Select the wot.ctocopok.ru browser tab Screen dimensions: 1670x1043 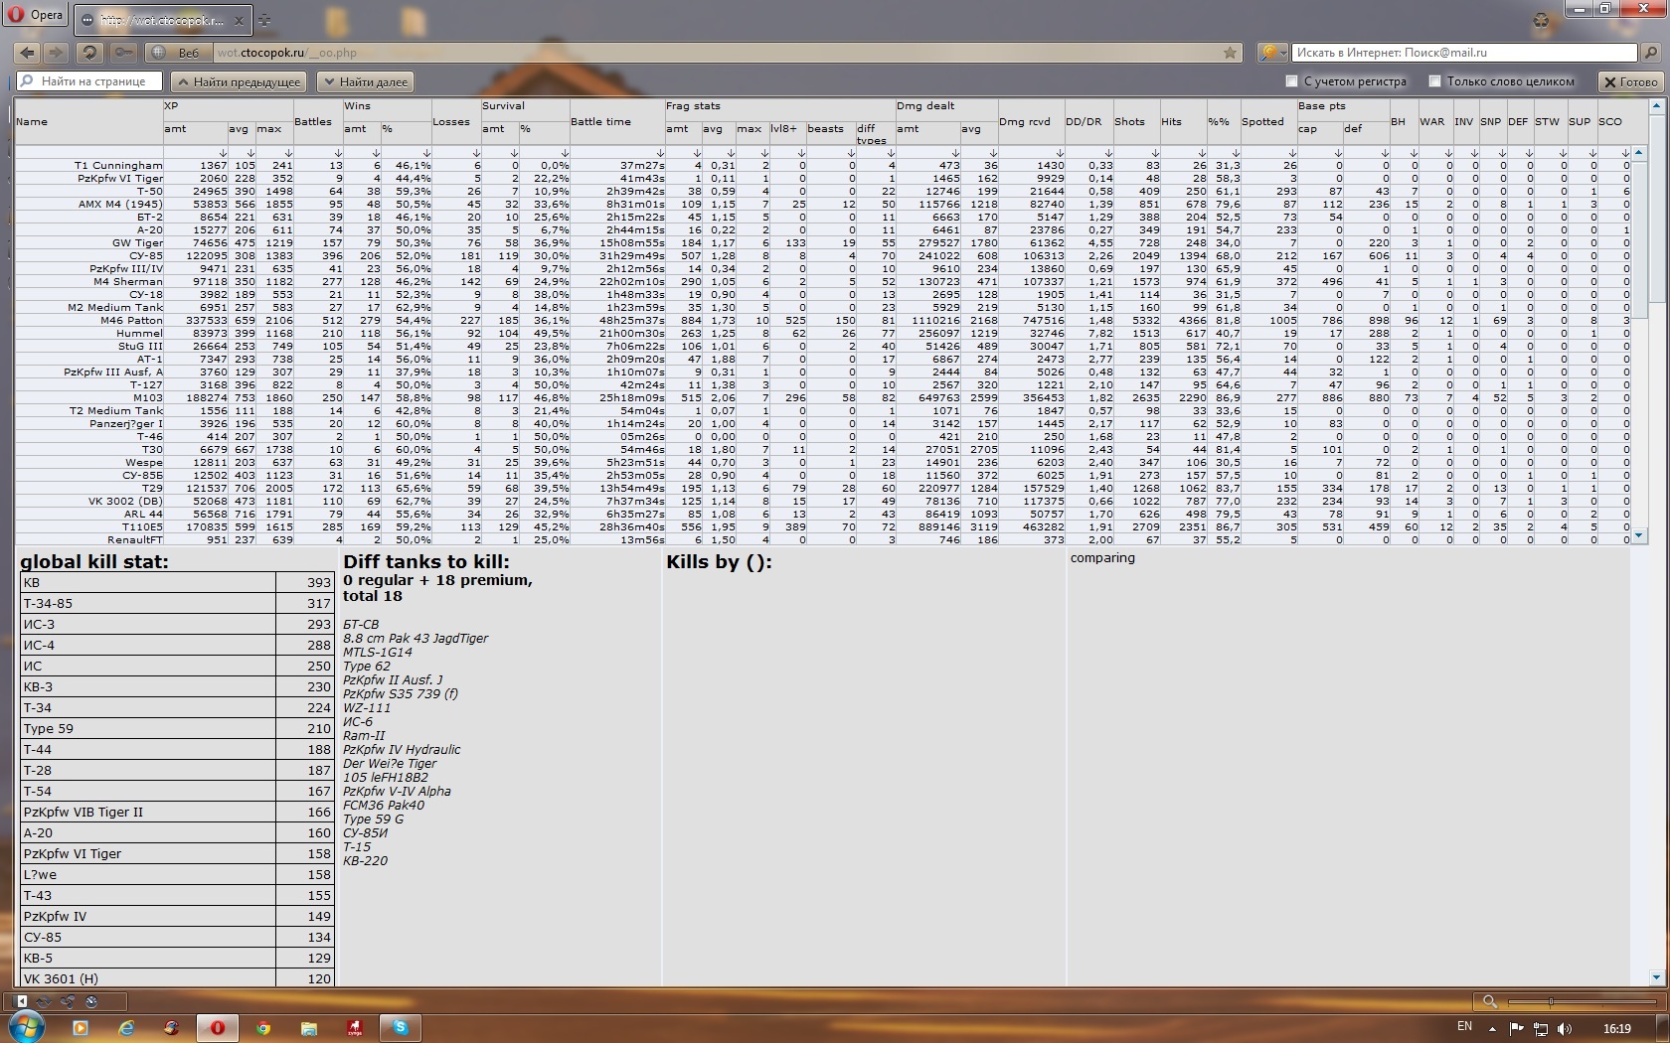(164, 20)
